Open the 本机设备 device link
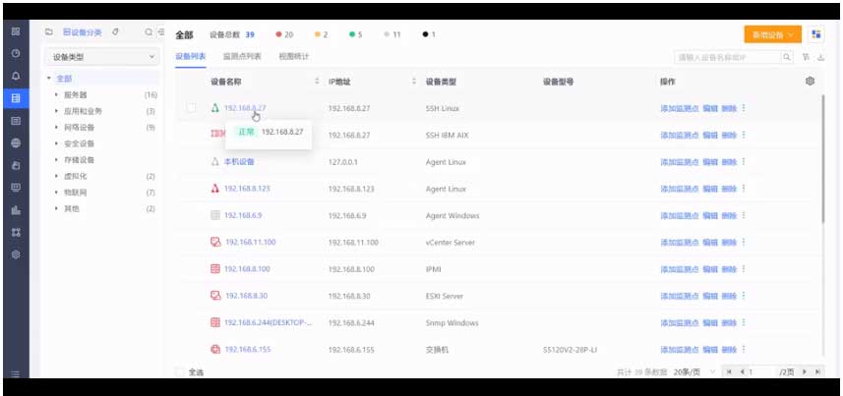The width and height of the screenshot is (843, 396). pos(239,162)
